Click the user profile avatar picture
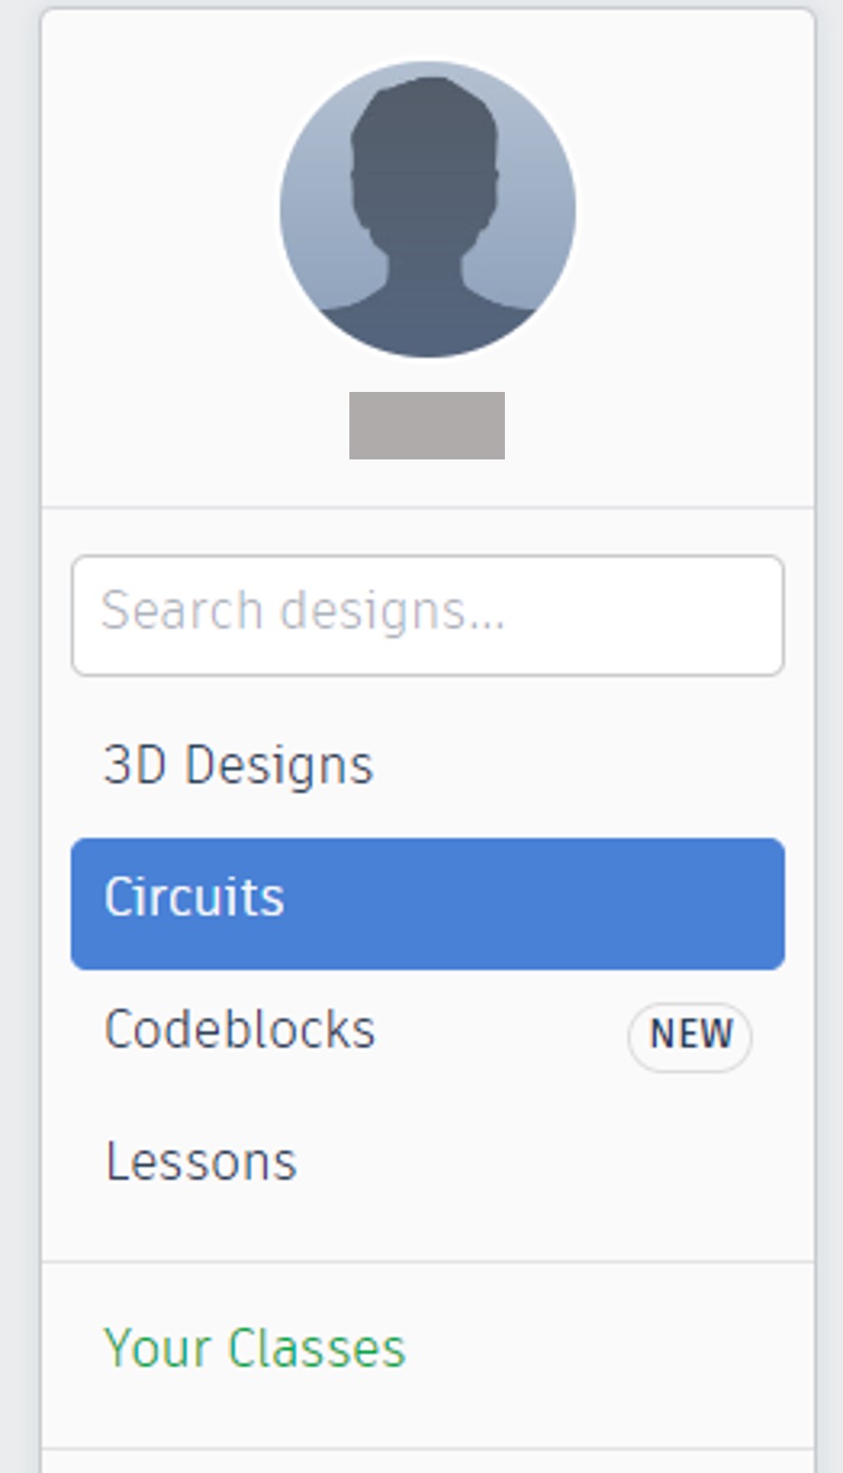Image resolution: width=843 pixels, height=1473 pixels. (x=427, y=209)
